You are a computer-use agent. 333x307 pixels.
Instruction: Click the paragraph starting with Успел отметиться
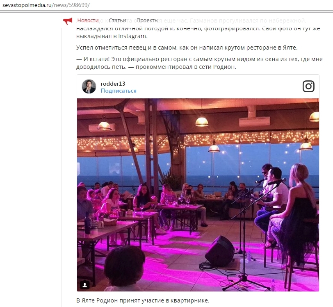tap(187, 48)
